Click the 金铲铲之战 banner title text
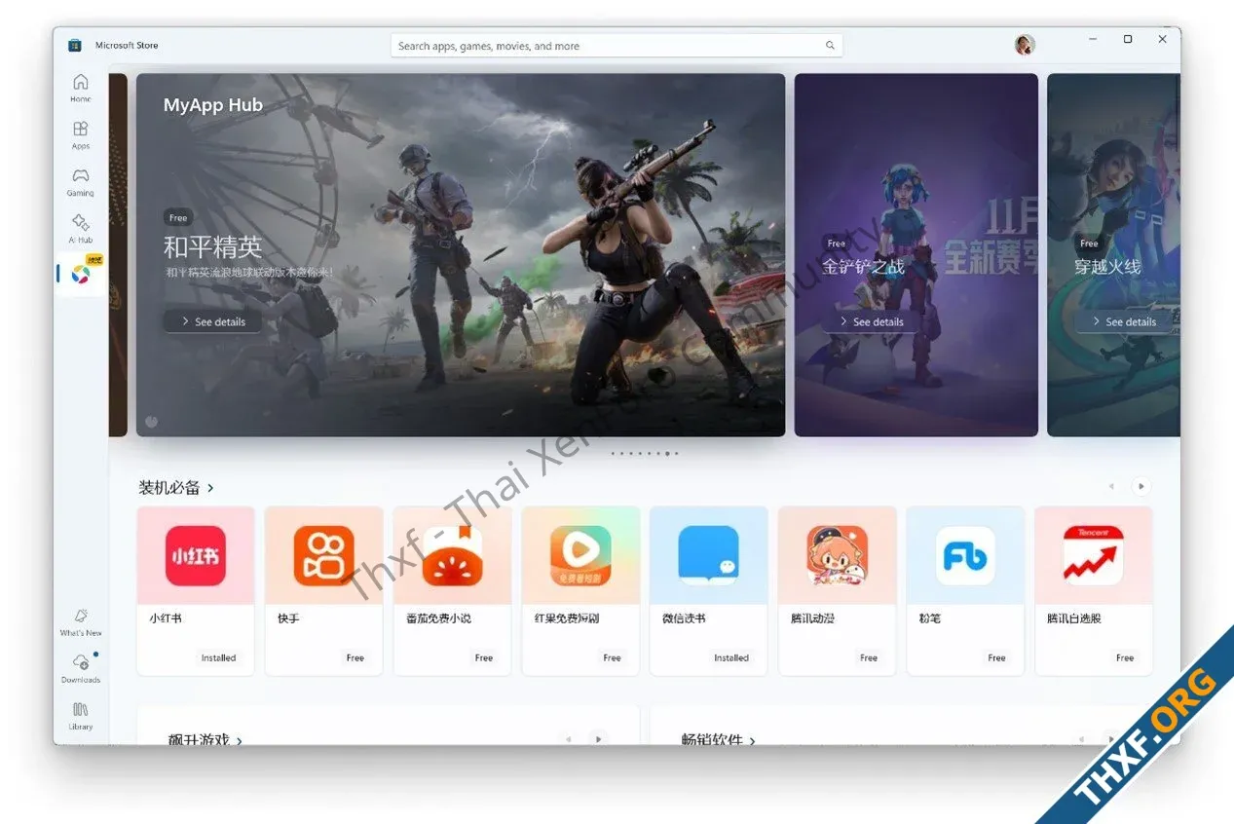 click(864, 266)
